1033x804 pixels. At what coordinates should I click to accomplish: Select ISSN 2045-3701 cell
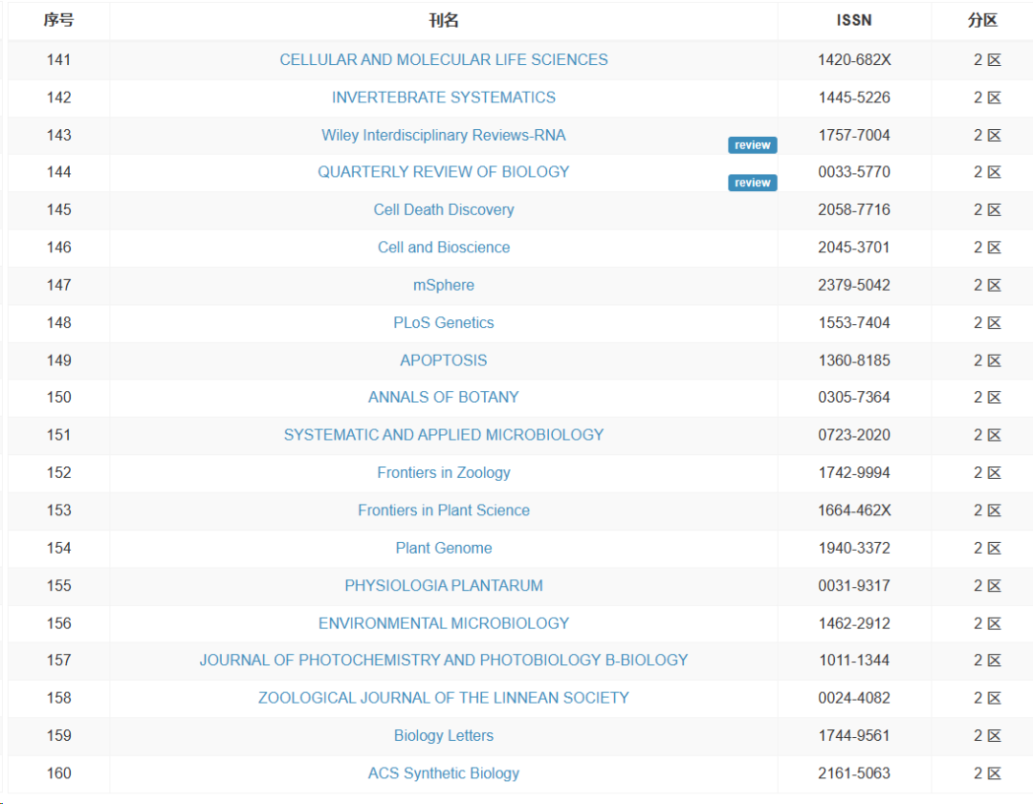(854, 247)
